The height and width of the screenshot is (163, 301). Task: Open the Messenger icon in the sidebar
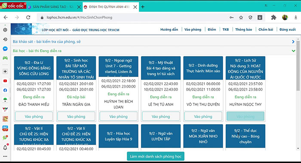coord(5,49)
